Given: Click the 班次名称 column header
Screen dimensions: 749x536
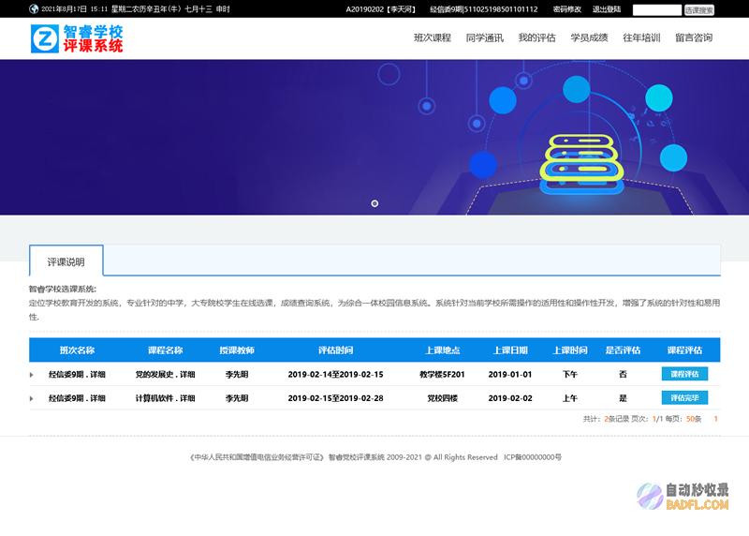Looking at the screenshot, I should pos(77,350).
